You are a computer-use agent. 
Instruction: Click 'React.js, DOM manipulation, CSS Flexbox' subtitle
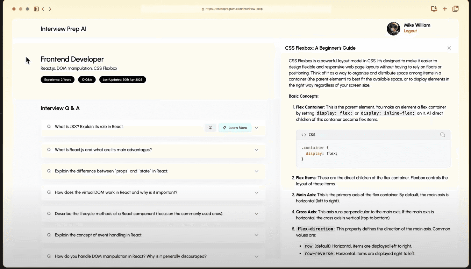point(79,69)
